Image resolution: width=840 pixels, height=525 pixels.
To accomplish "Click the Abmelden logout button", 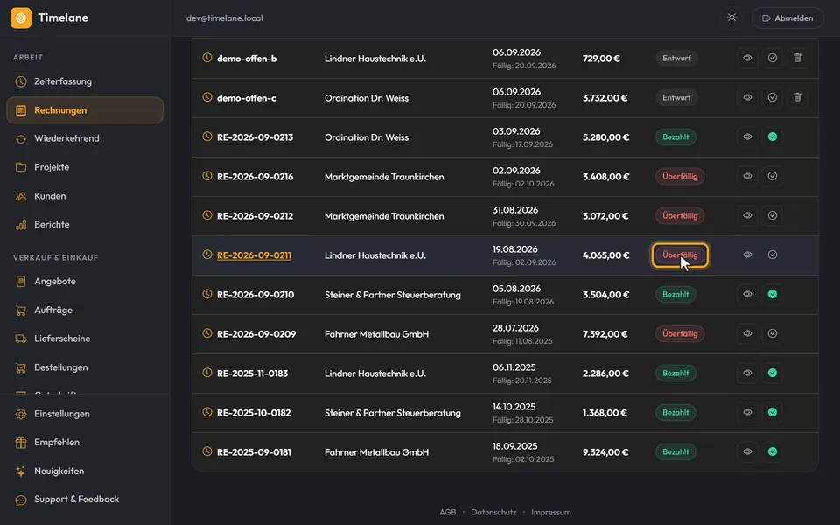I will (787, 17).
